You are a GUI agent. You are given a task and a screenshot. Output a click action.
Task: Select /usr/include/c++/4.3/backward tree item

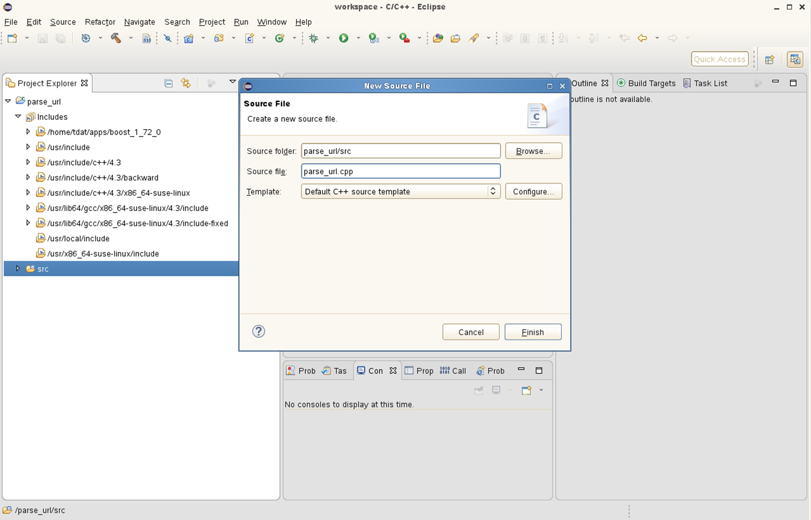(x=103, y=178)
